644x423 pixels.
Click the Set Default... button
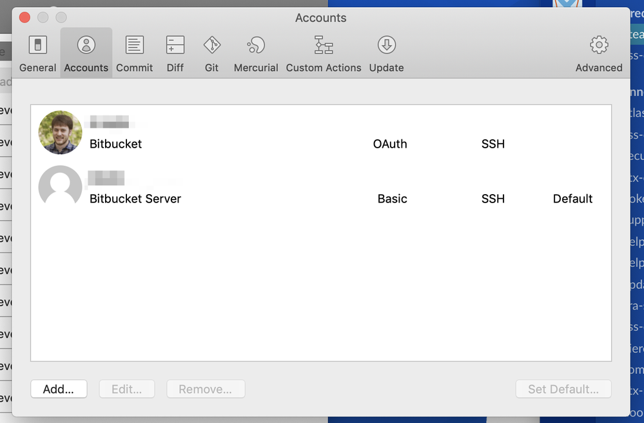563,389
